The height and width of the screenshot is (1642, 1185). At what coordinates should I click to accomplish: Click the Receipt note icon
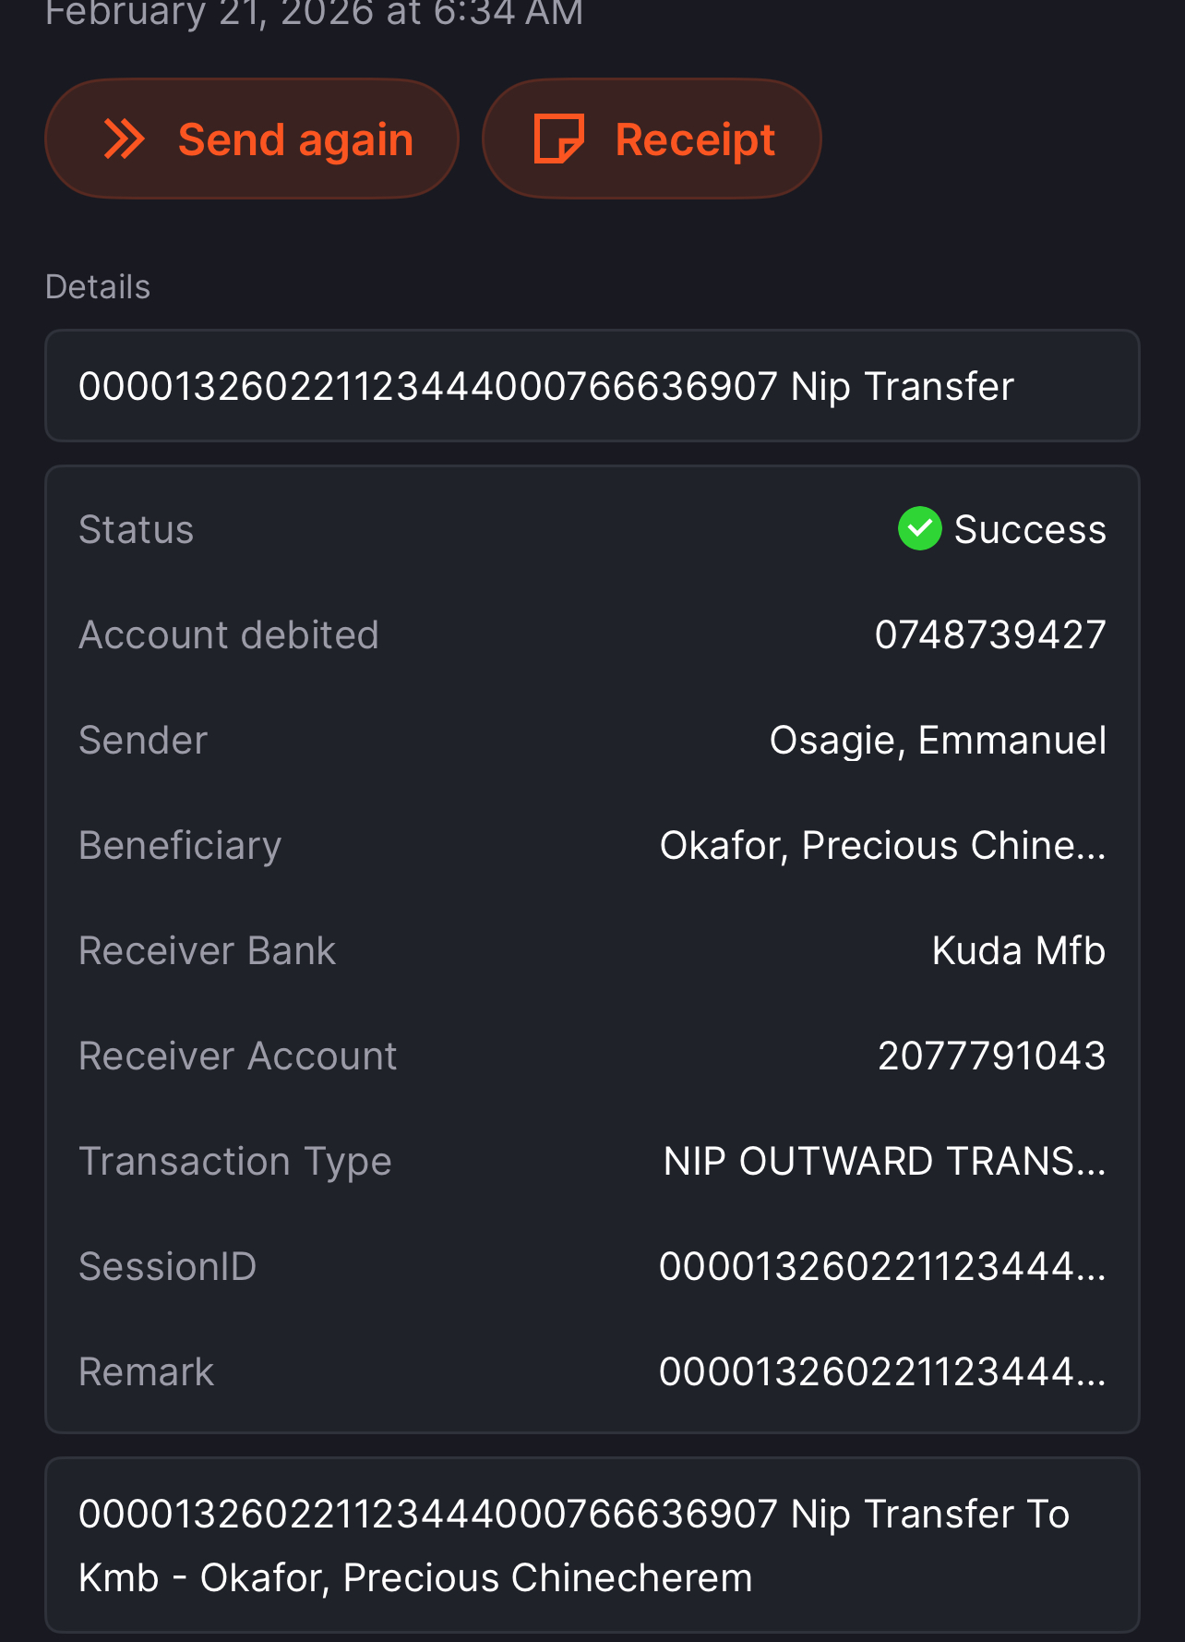[x=558, y=139]
